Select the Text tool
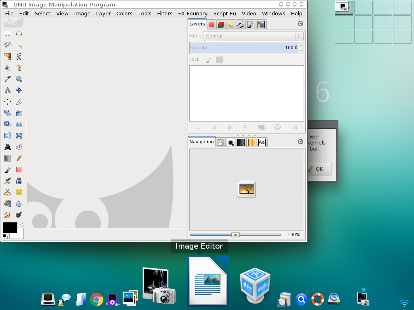 point(8,147)
